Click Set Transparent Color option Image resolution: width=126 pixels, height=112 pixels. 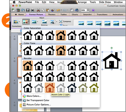[36, 100]
